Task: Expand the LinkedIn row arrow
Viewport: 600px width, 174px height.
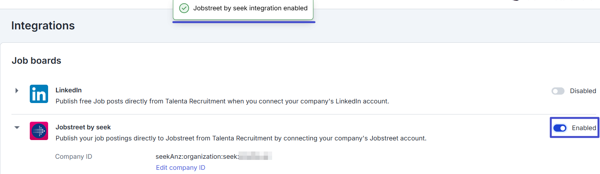Action: pos(17,90)
